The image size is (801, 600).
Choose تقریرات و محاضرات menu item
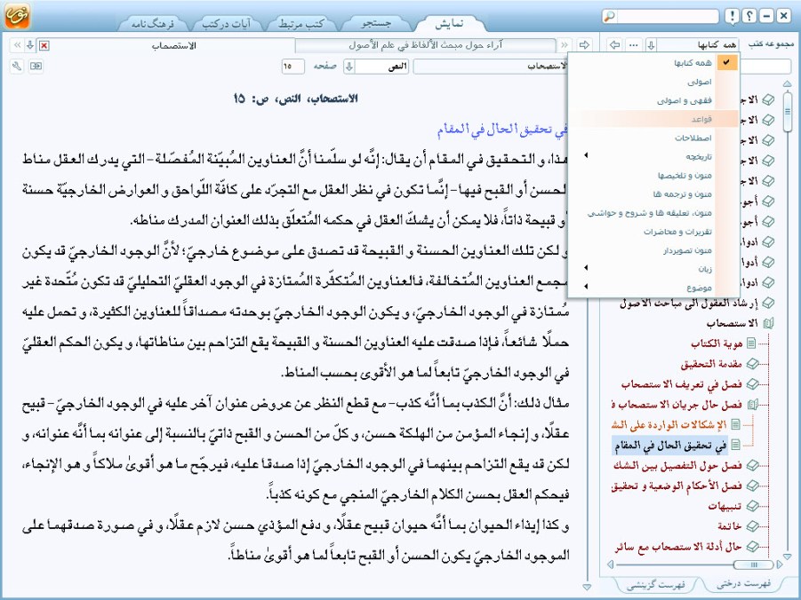(653, 231)
